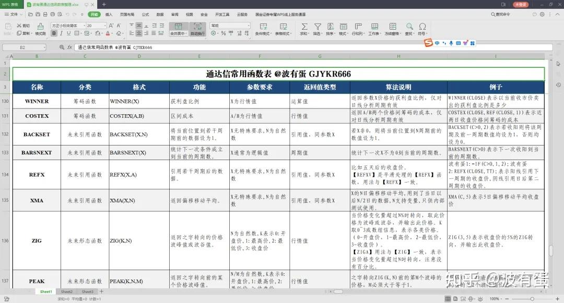Toggle middle vertical alignment
This screenshot has height=303, width=564.
[139, 26]
